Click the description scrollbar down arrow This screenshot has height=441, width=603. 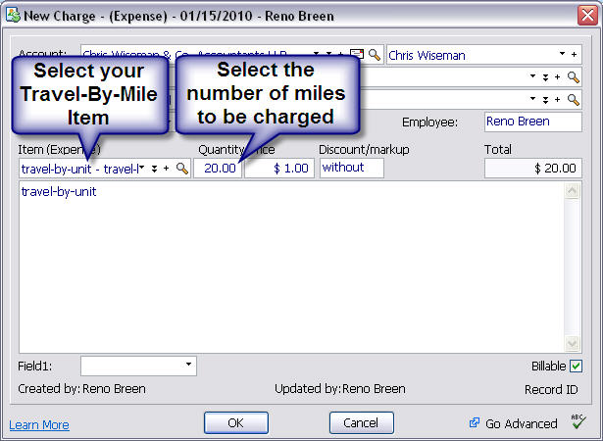[x=573, y=344]
